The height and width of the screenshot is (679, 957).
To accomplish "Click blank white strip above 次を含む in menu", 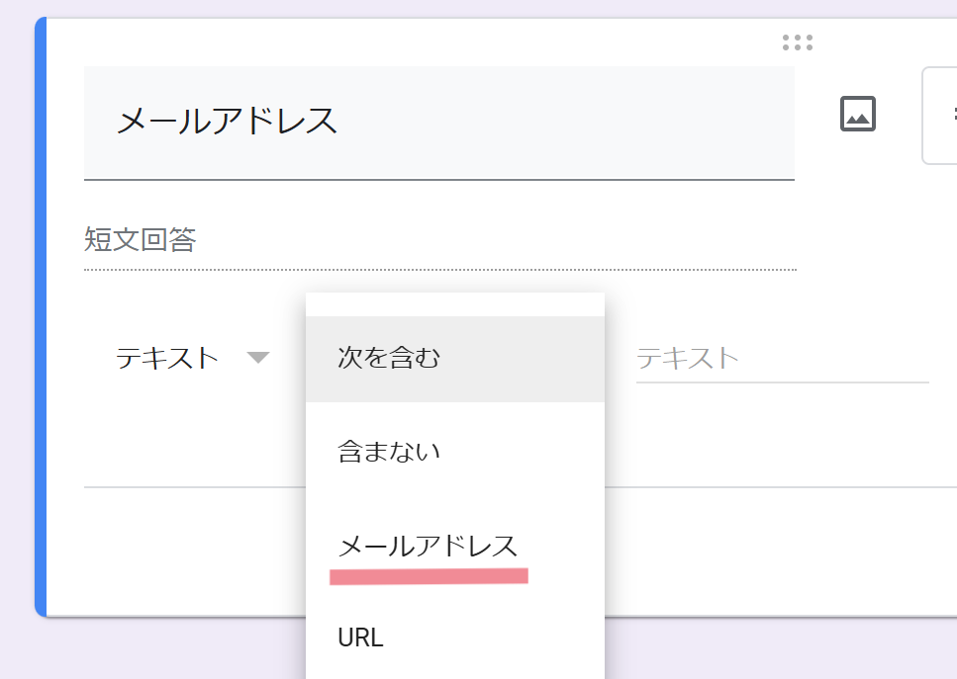I will click(x=454, y=304).
